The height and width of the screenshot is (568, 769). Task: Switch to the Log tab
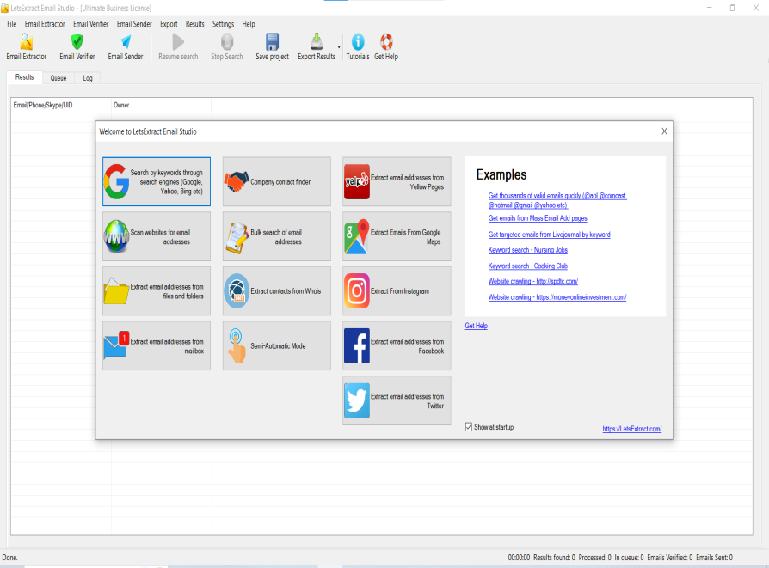coord(88,78)
